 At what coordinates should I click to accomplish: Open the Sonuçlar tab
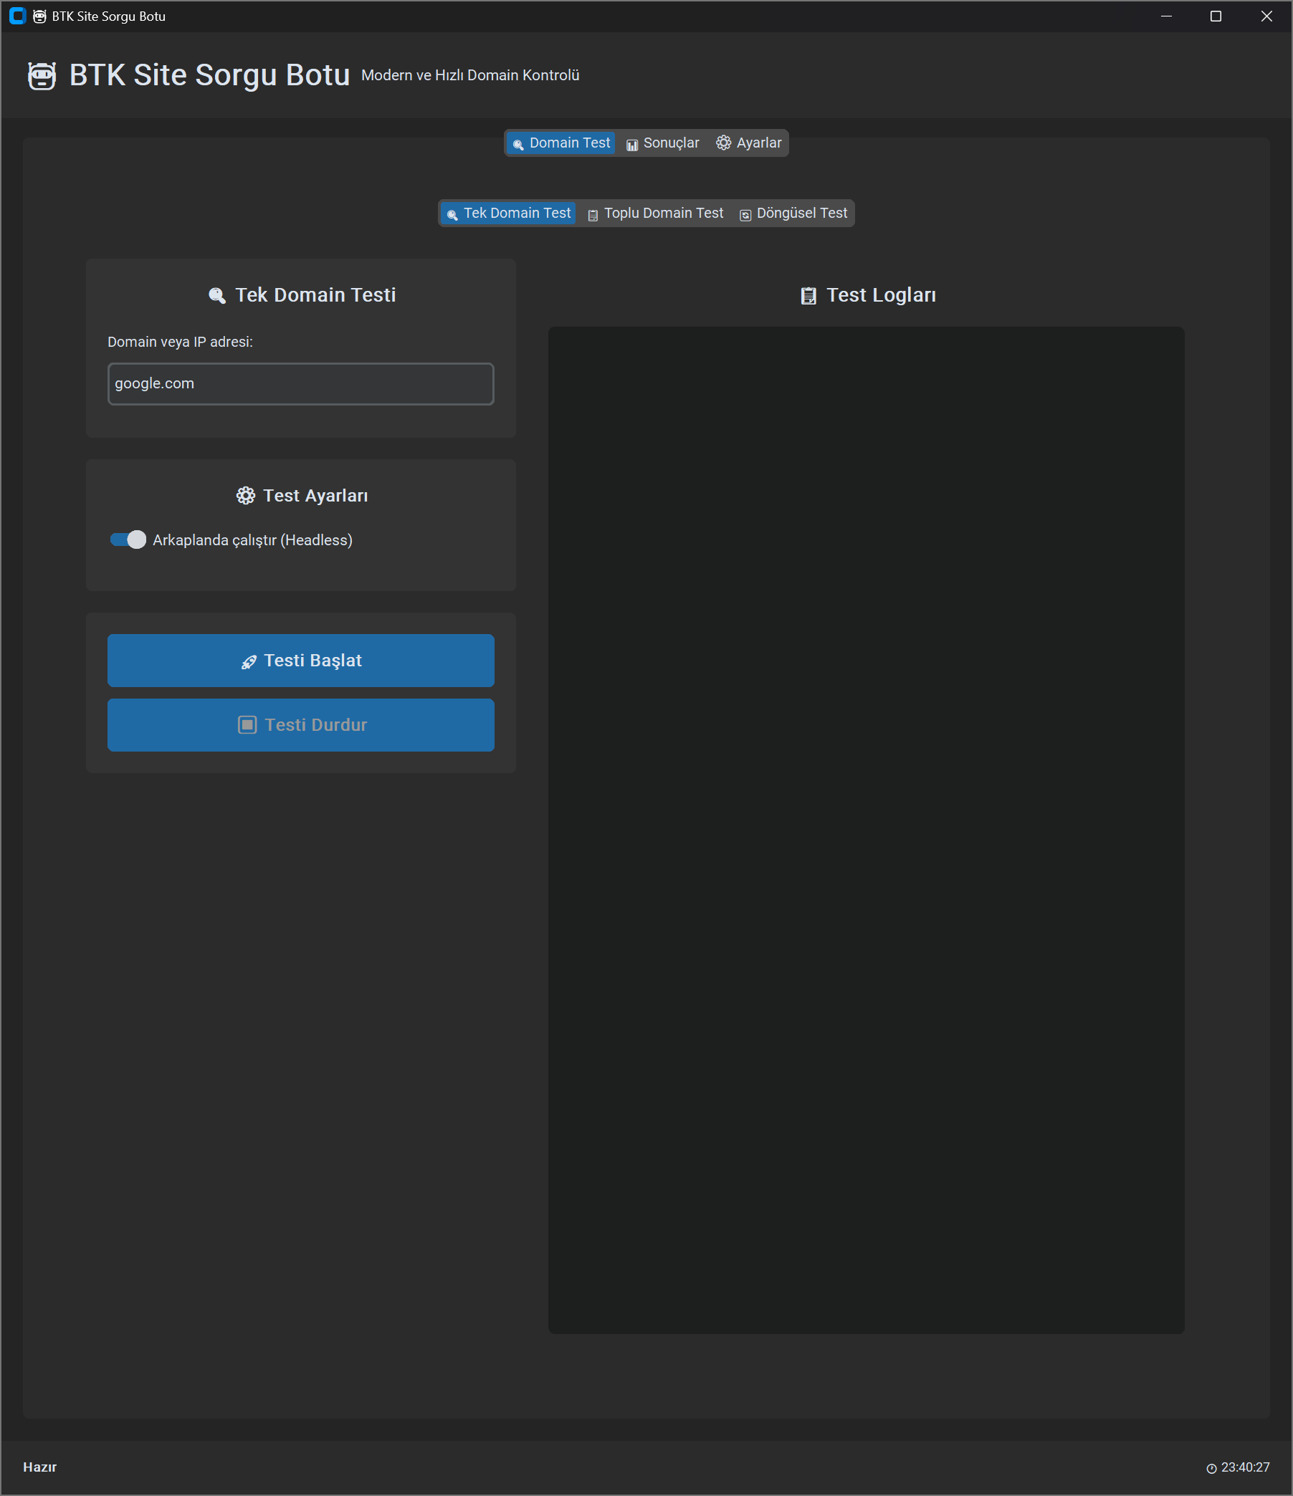[x=662, y=143]
